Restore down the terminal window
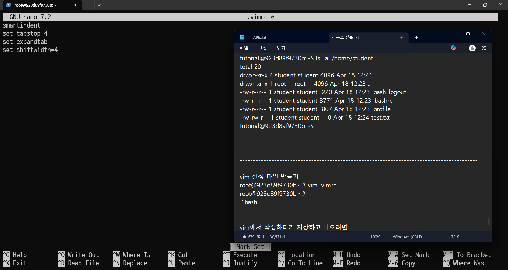The width and height of the screenshot is (508, 270). [x=485, y=5]
